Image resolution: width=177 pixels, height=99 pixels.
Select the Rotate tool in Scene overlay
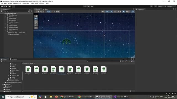(x=36, y=21)
